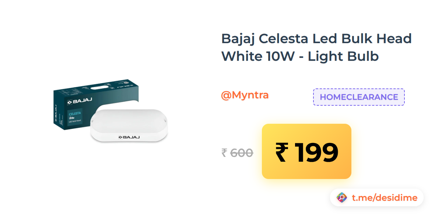Click the struck-through ₹ 600 original price
Image resolution: width=442 pixels, height=221 pixels.
pyautogui.click(x=237, y=153)
